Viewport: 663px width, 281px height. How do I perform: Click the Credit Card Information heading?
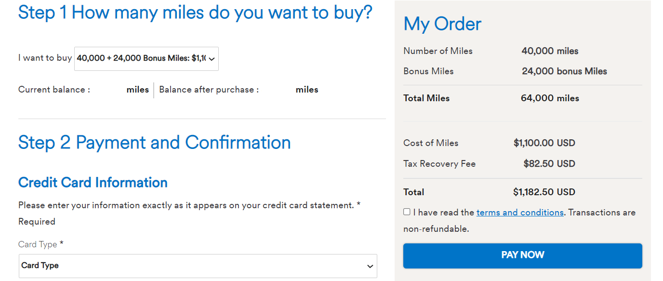point(93,183)
